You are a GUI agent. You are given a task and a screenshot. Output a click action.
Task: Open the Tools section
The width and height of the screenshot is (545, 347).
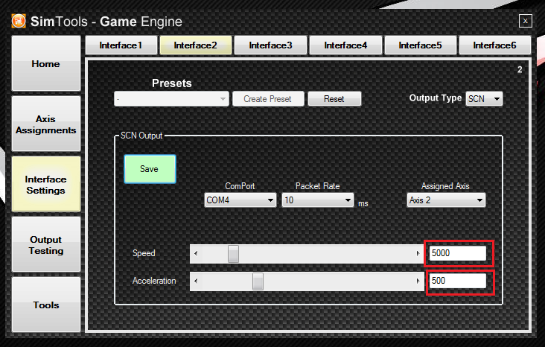[46, 305]
